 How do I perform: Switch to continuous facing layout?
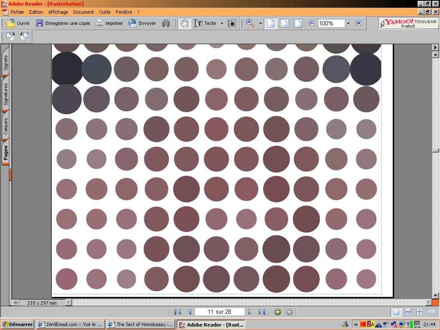[x=419, y=312]
